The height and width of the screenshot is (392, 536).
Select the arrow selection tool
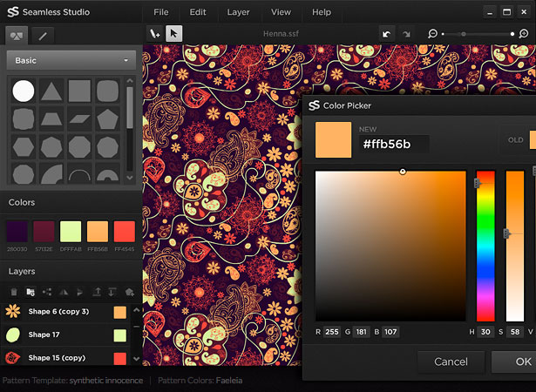173,33
